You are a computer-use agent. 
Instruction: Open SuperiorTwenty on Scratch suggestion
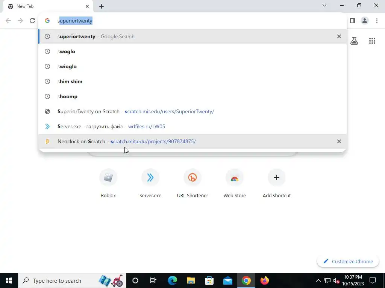(192, 111)
